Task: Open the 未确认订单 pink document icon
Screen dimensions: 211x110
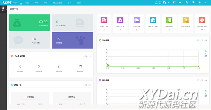Action: point(104,20)
